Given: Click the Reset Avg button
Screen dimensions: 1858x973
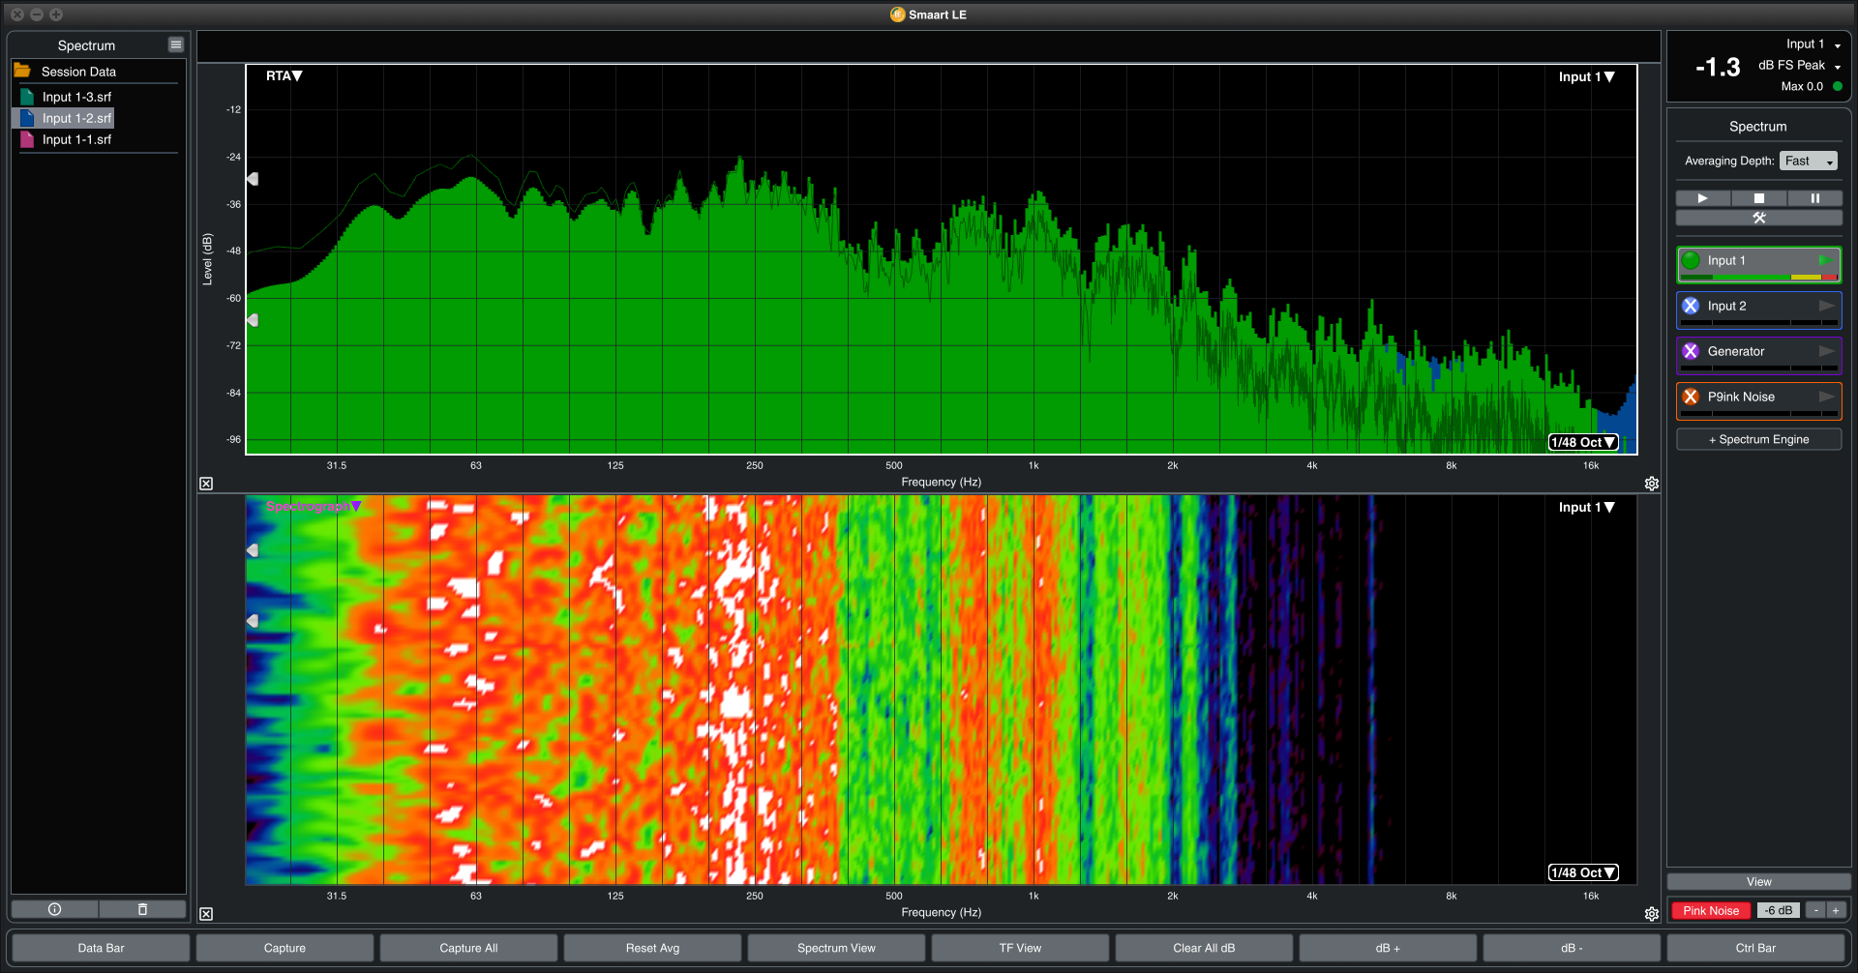Looking at the screenshot, I should (652, 948).
